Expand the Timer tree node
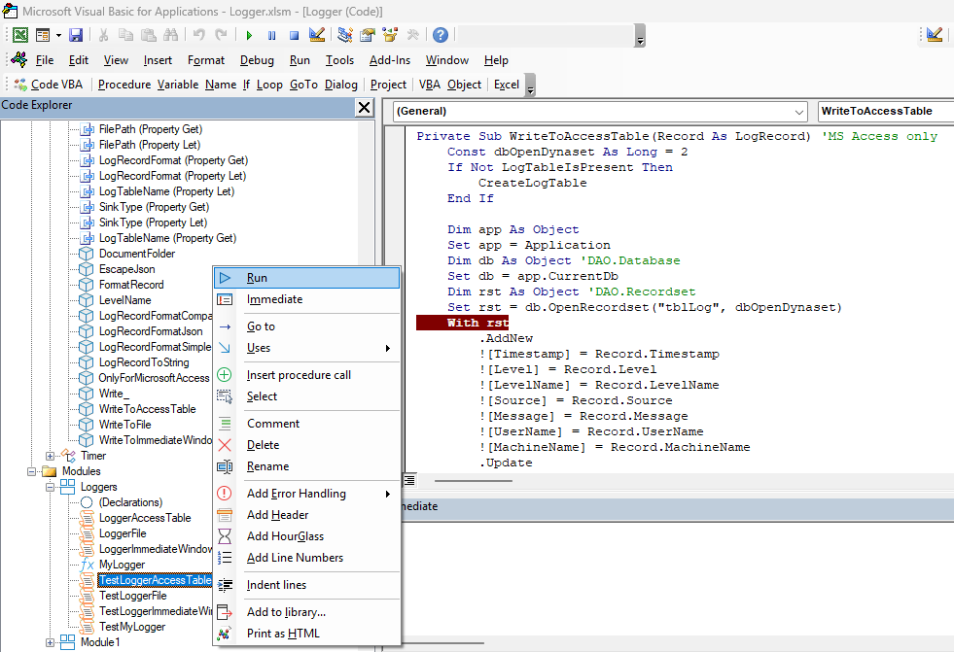Screen dimensions: 954x652 pos(51,456)
